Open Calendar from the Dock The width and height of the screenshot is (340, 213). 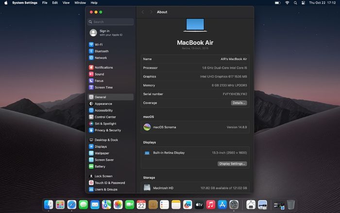click(x=141, y=205)
